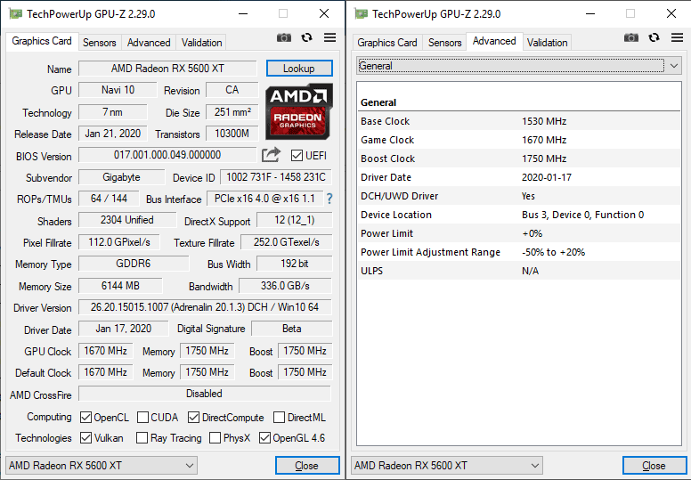Toggle the DirectML checkbox
691x480 pixels.
coord(279,417)
